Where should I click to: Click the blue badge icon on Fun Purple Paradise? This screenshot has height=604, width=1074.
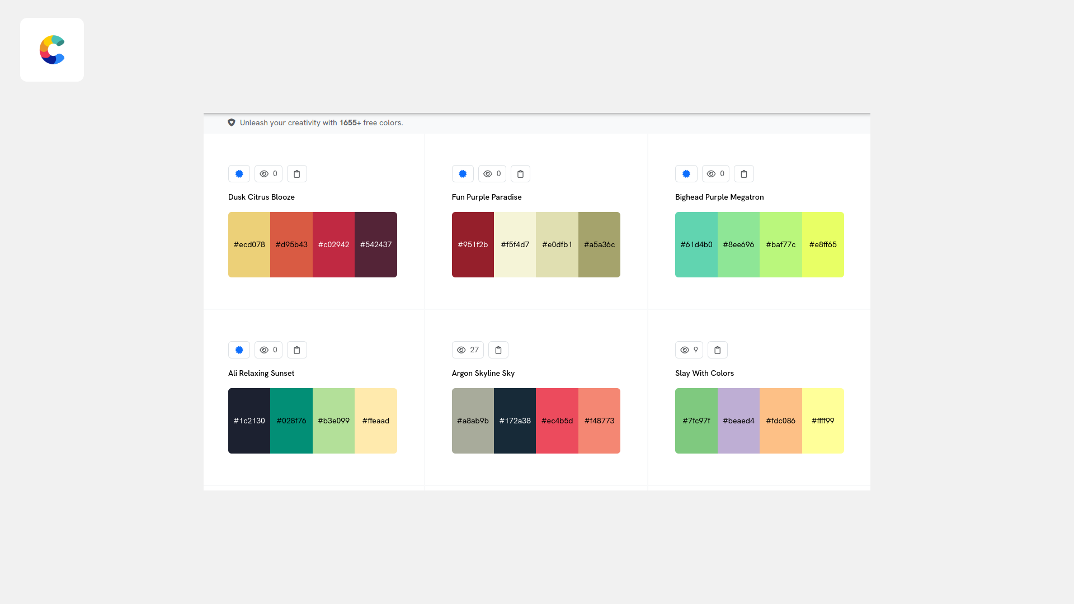(463, 174)
